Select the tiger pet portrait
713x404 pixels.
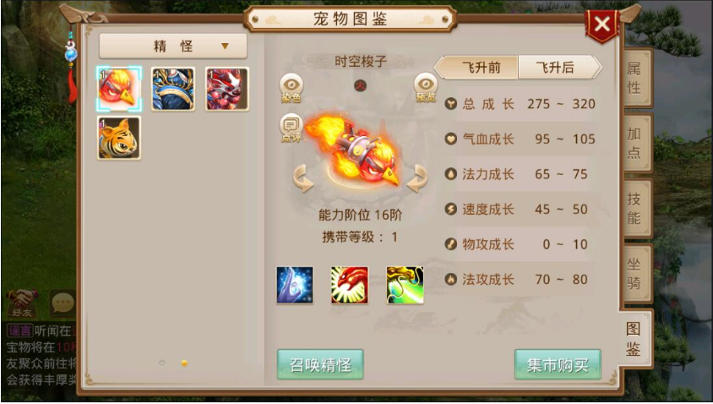pyautogui.click(x=119, y=138)
